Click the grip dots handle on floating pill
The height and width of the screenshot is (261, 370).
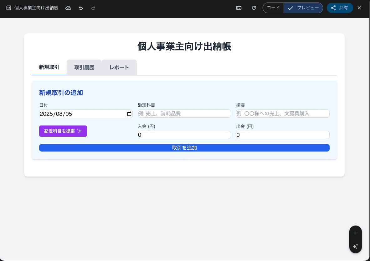[356, 233]
